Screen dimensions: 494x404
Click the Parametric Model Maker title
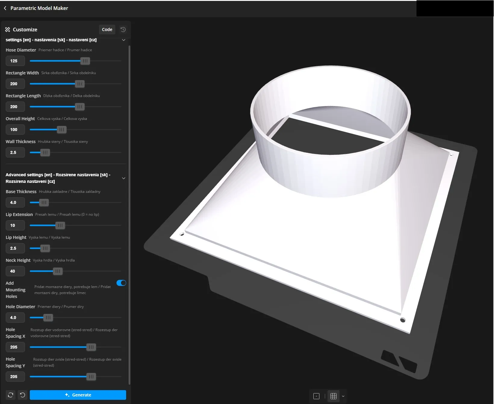[39, 8]
